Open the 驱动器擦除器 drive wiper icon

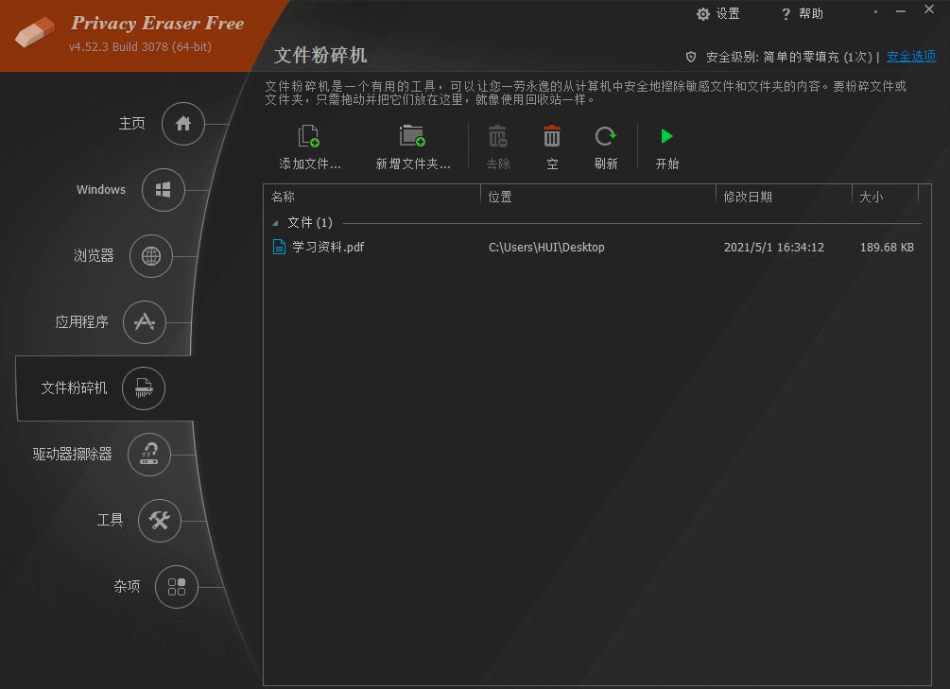149,454
